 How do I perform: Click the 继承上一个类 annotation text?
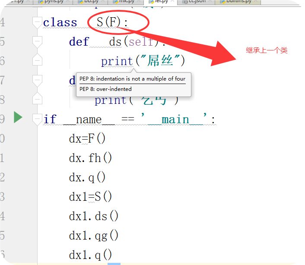click(x=267, y=50)
